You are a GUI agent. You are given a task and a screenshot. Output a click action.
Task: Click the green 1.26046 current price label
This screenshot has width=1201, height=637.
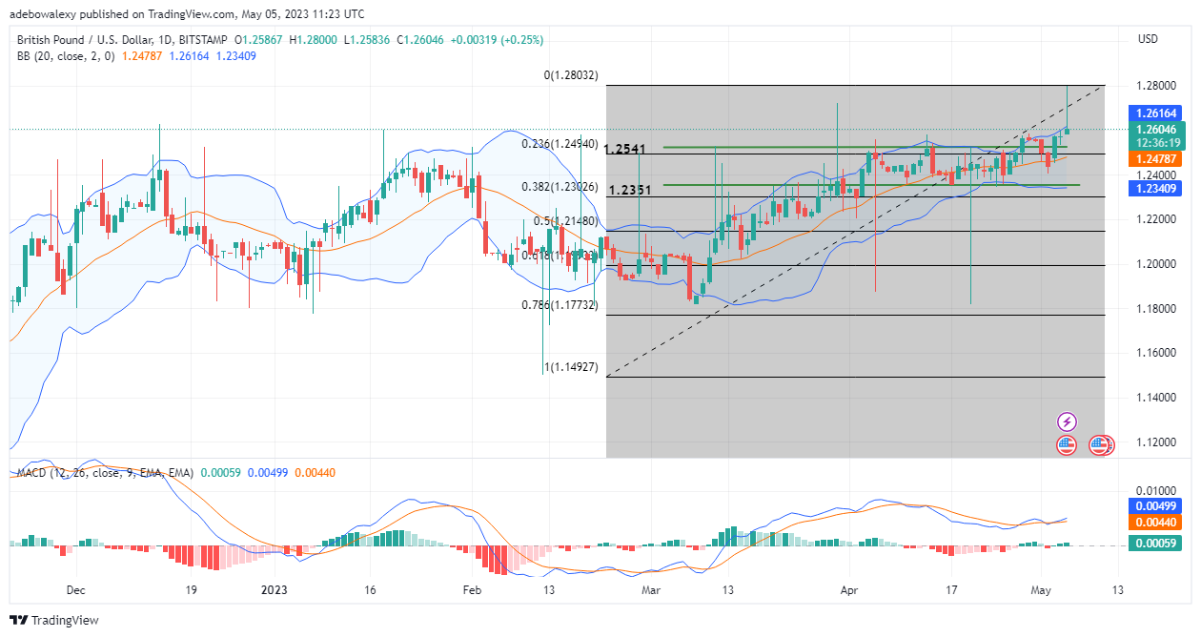click(x=1156, y=130)
